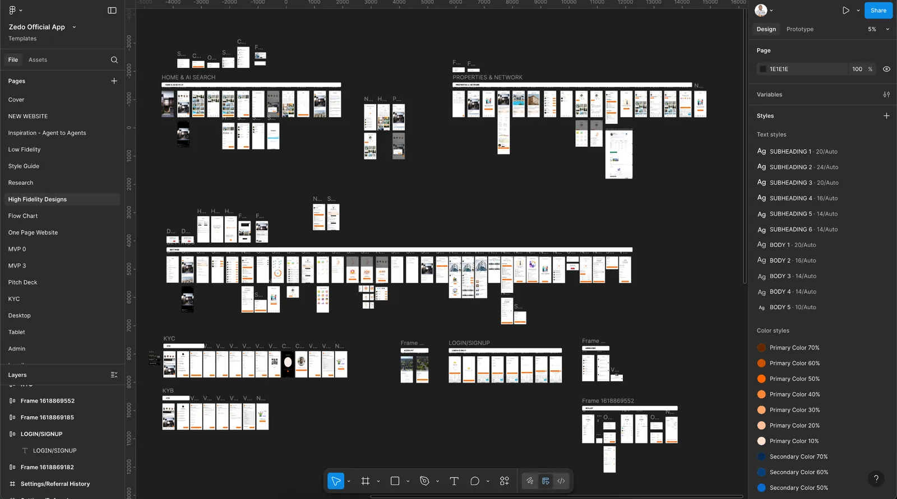Image resolution: width=897 pixels, height=499 pixels.
Task: Open Shape tool options dropdown
Action: (x=408, y=481)
